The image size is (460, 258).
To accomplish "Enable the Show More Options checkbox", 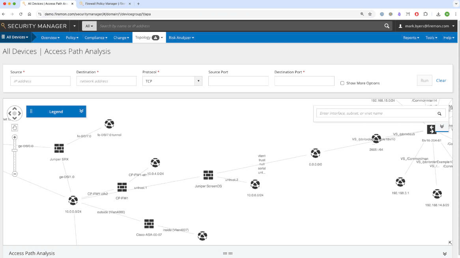I will pyautogui.click(x=342, y=83).
